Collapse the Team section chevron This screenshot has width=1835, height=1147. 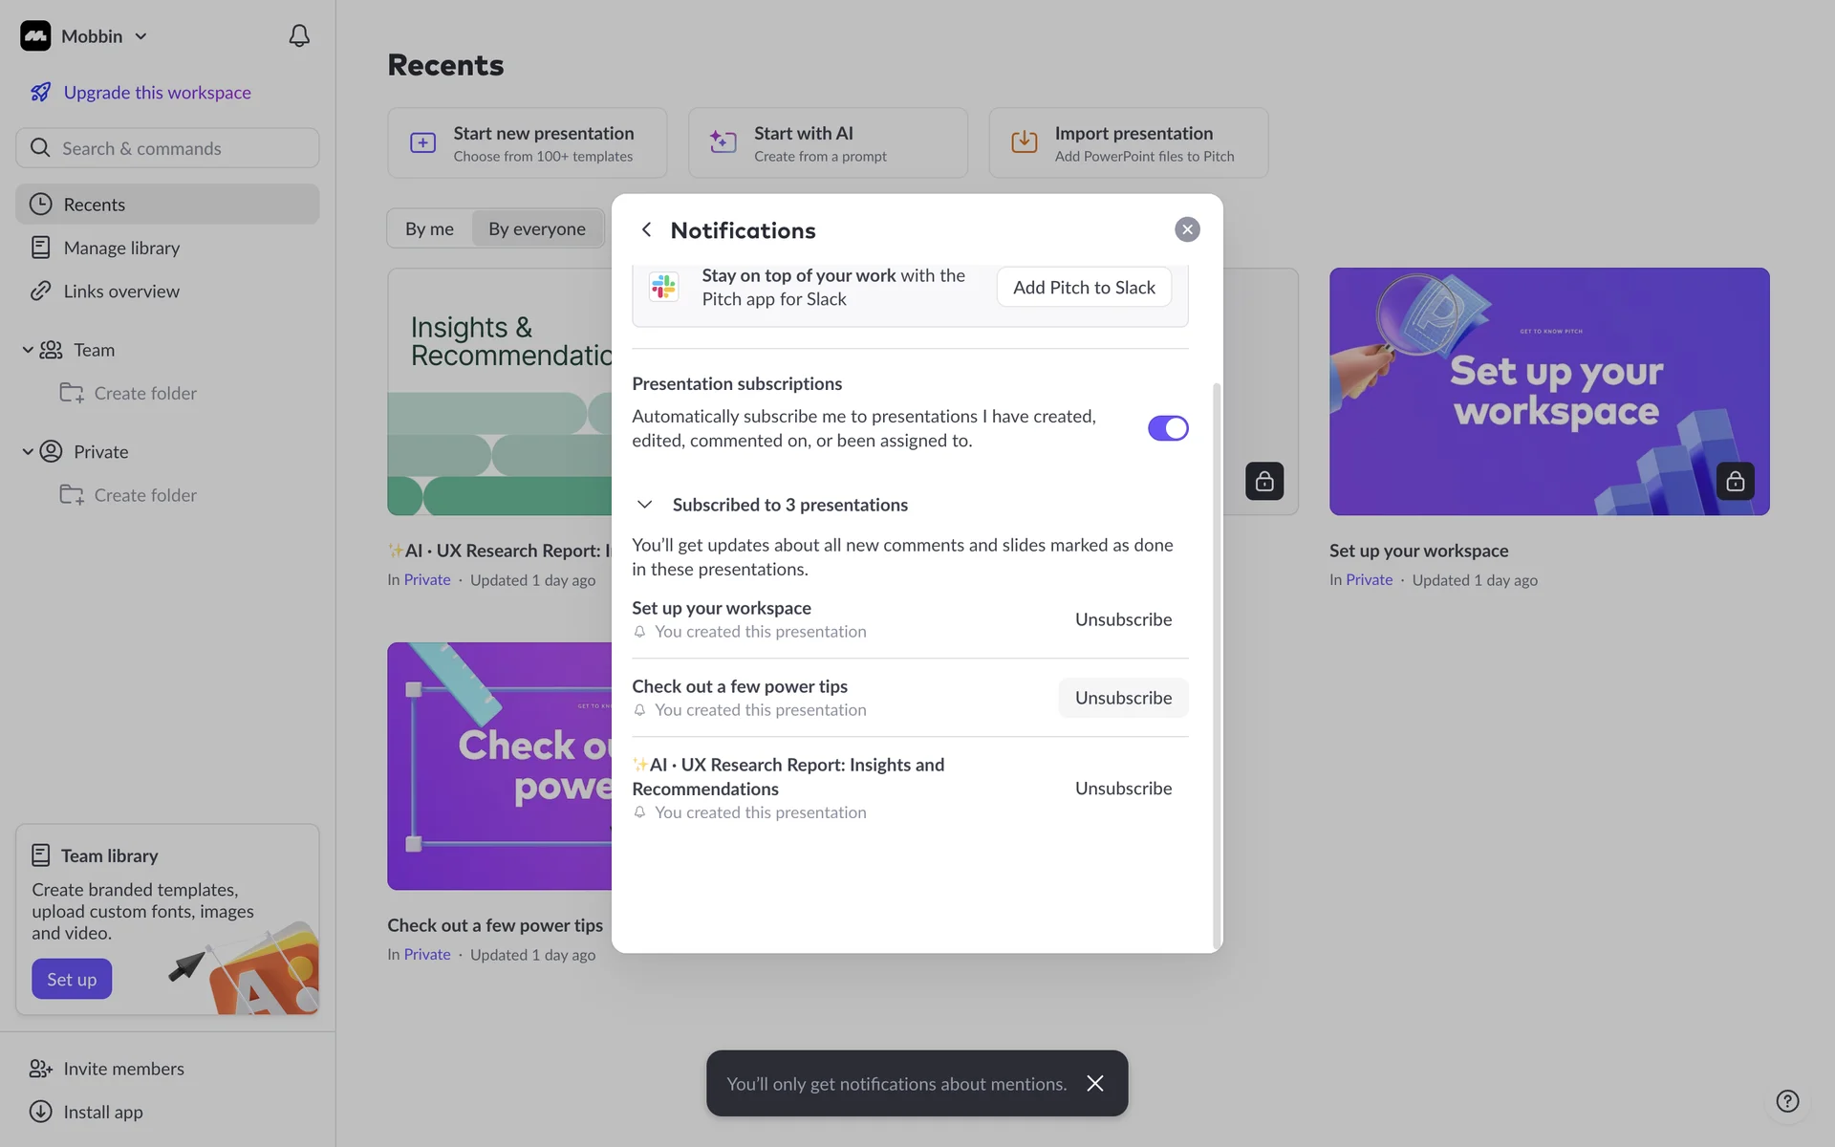click(28, 350)
